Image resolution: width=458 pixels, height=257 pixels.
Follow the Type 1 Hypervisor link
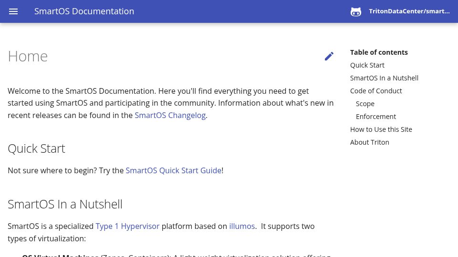pyautogui.click(x=127, y=227)
